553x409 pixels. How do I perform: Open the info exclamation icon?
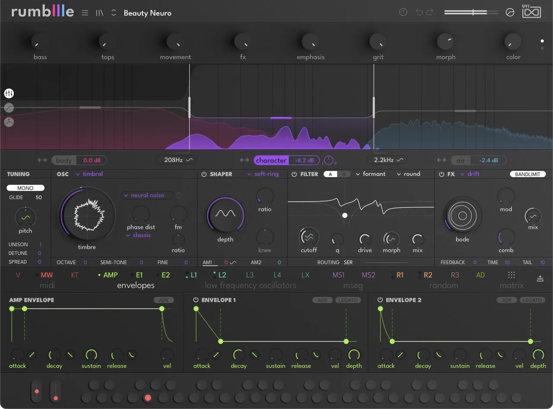tap(403, 12)
